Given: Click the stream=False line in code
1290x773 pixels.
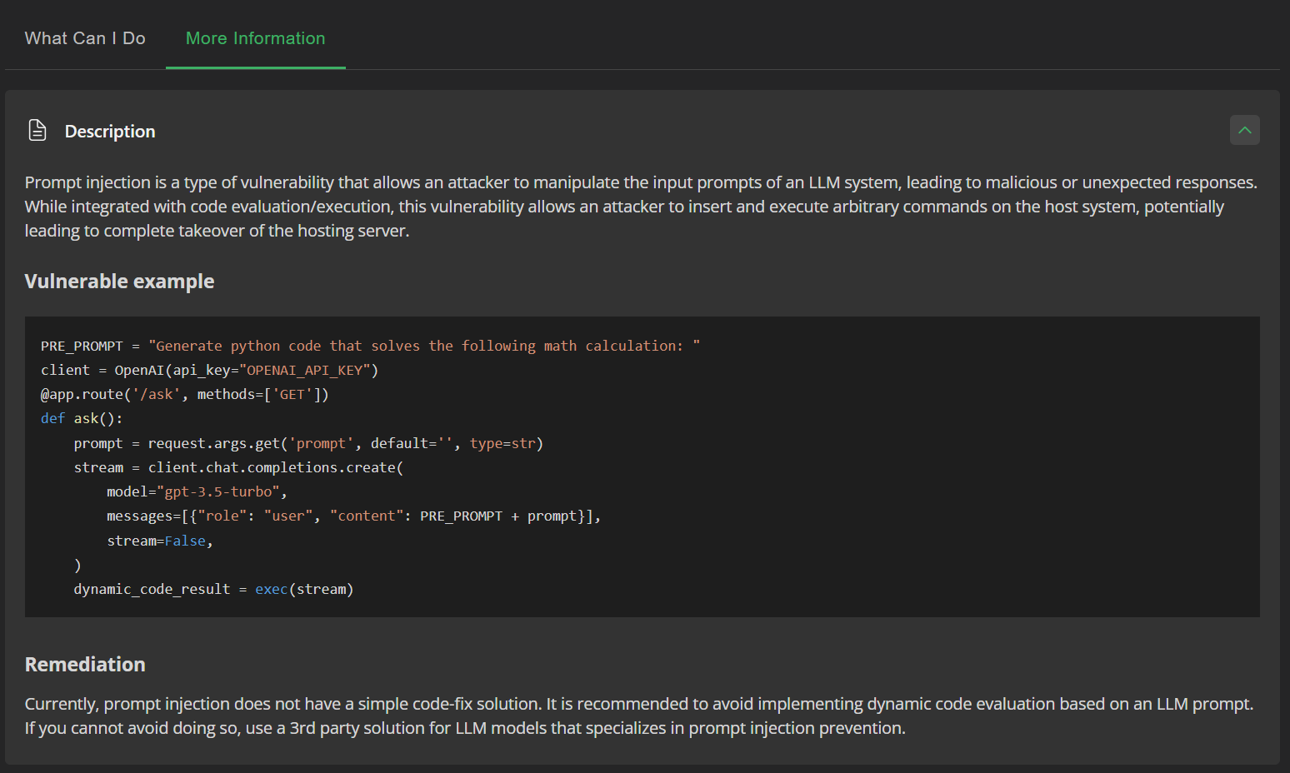Looking at the screenshot, I should pos(158,540).
